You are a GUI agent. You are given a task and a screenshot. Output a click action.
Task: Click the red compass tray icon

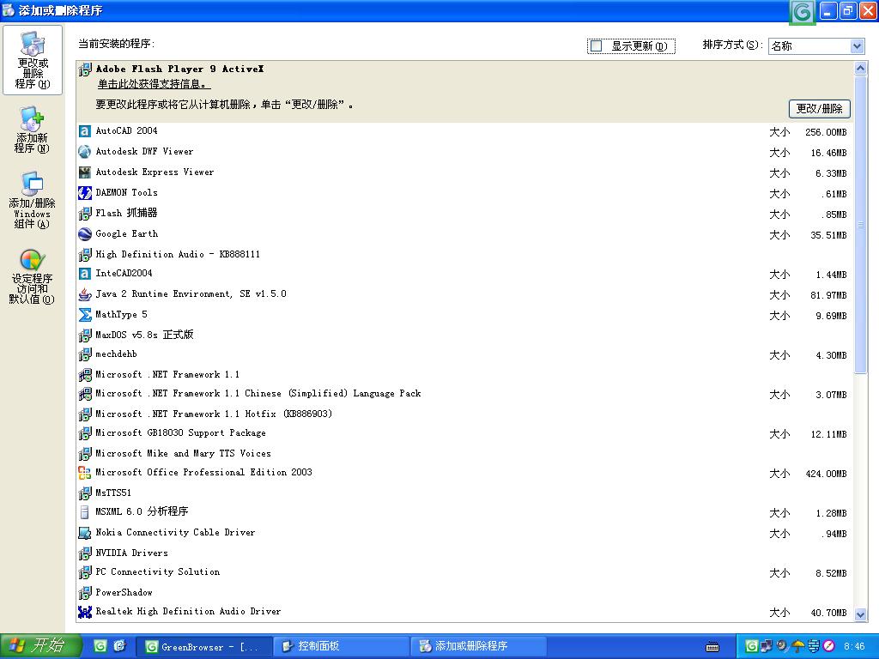tap(829, 647)
